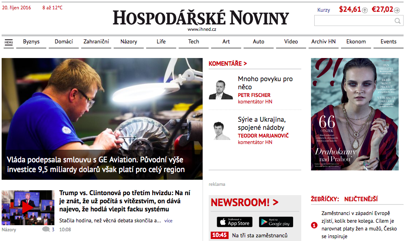Download app via App Store badge
This screenshot has height=241, width=406.
tap(235, 222)
